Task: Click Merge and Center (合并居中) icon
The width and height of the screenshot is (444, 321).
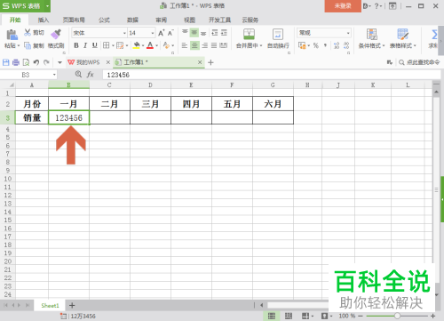Action: [249, 34]
